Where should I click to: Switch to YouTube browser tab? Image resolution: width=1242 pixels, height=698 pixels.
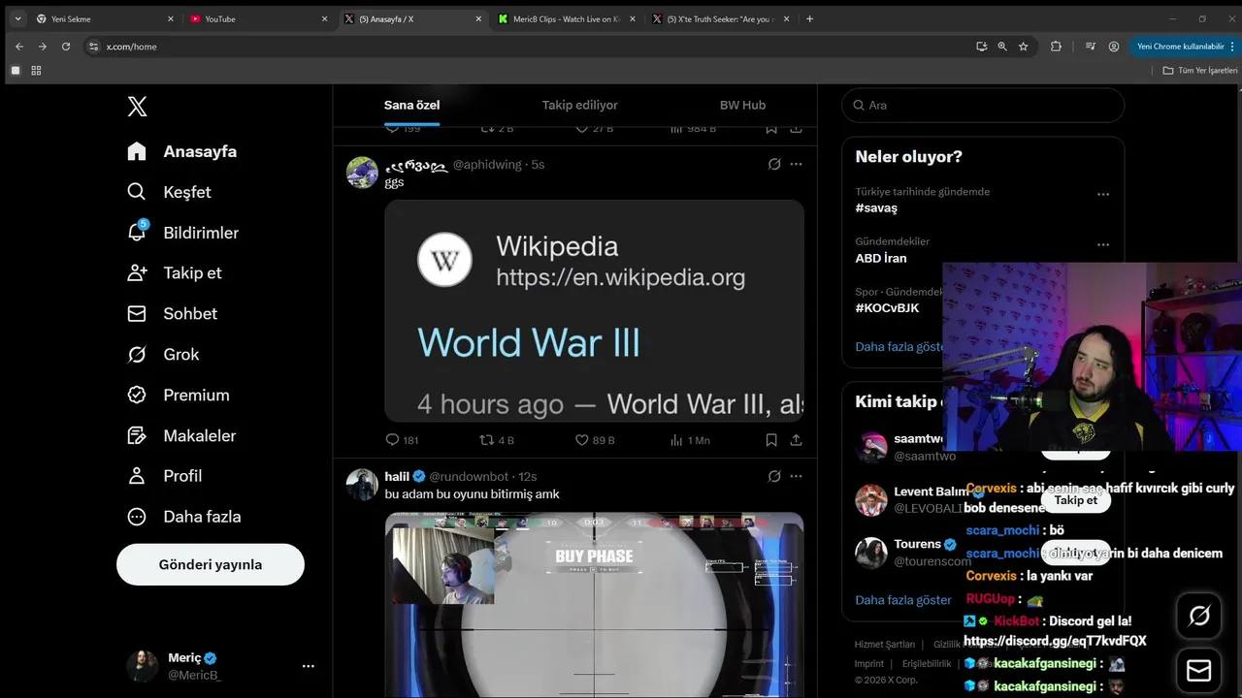(x=257, y=18)
